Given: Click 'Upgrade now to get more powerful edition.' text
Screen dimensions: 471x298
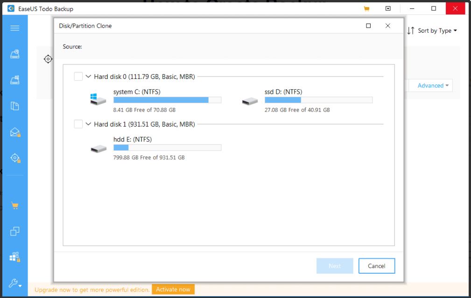Looking at the screenshot, I should tap(92, 290).
